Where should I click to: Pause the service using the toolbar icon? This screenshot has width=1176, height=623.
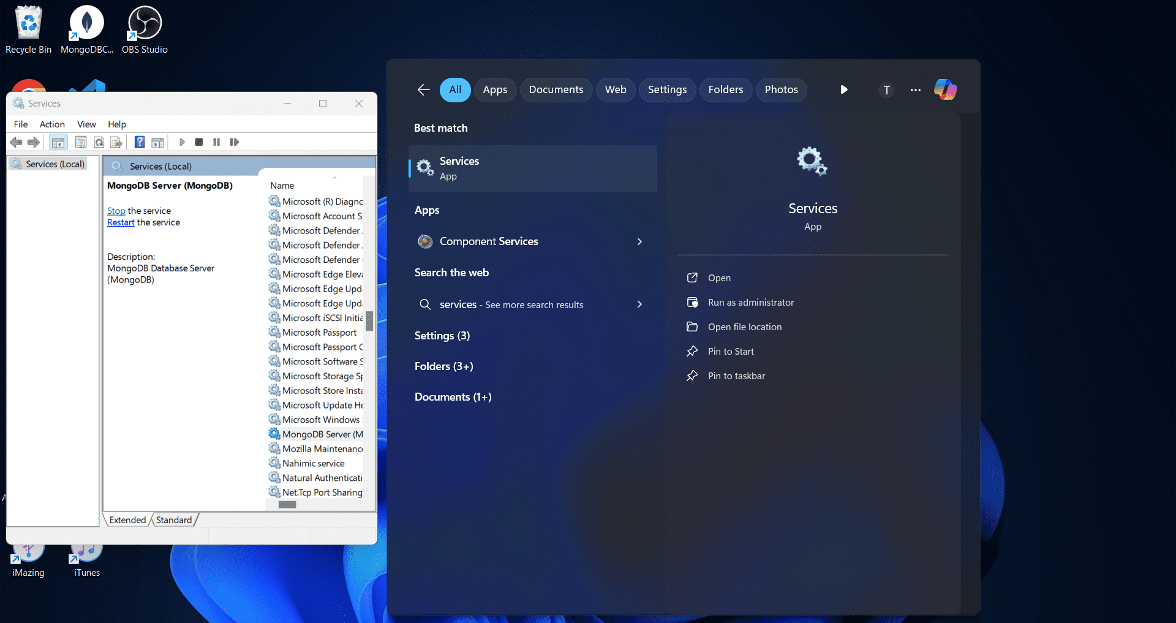[x=216, y=142]
